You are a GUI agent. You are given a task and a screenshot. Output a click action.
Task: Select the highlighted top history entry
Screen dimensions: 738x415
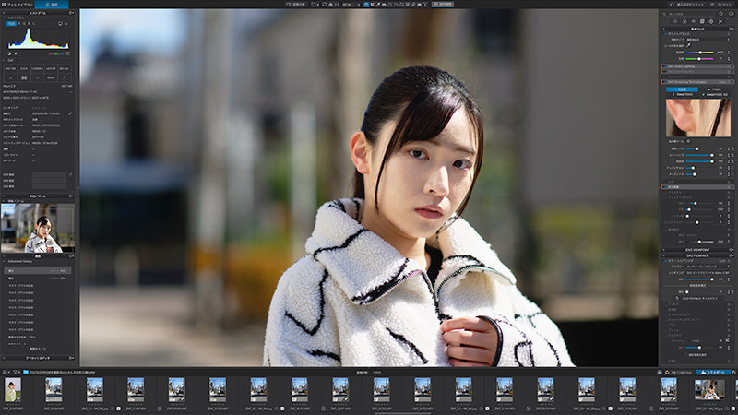[x=38, y=270]
